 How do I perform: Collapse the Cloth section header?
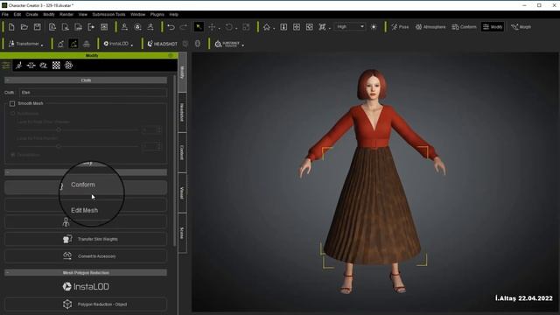point(86,80)
